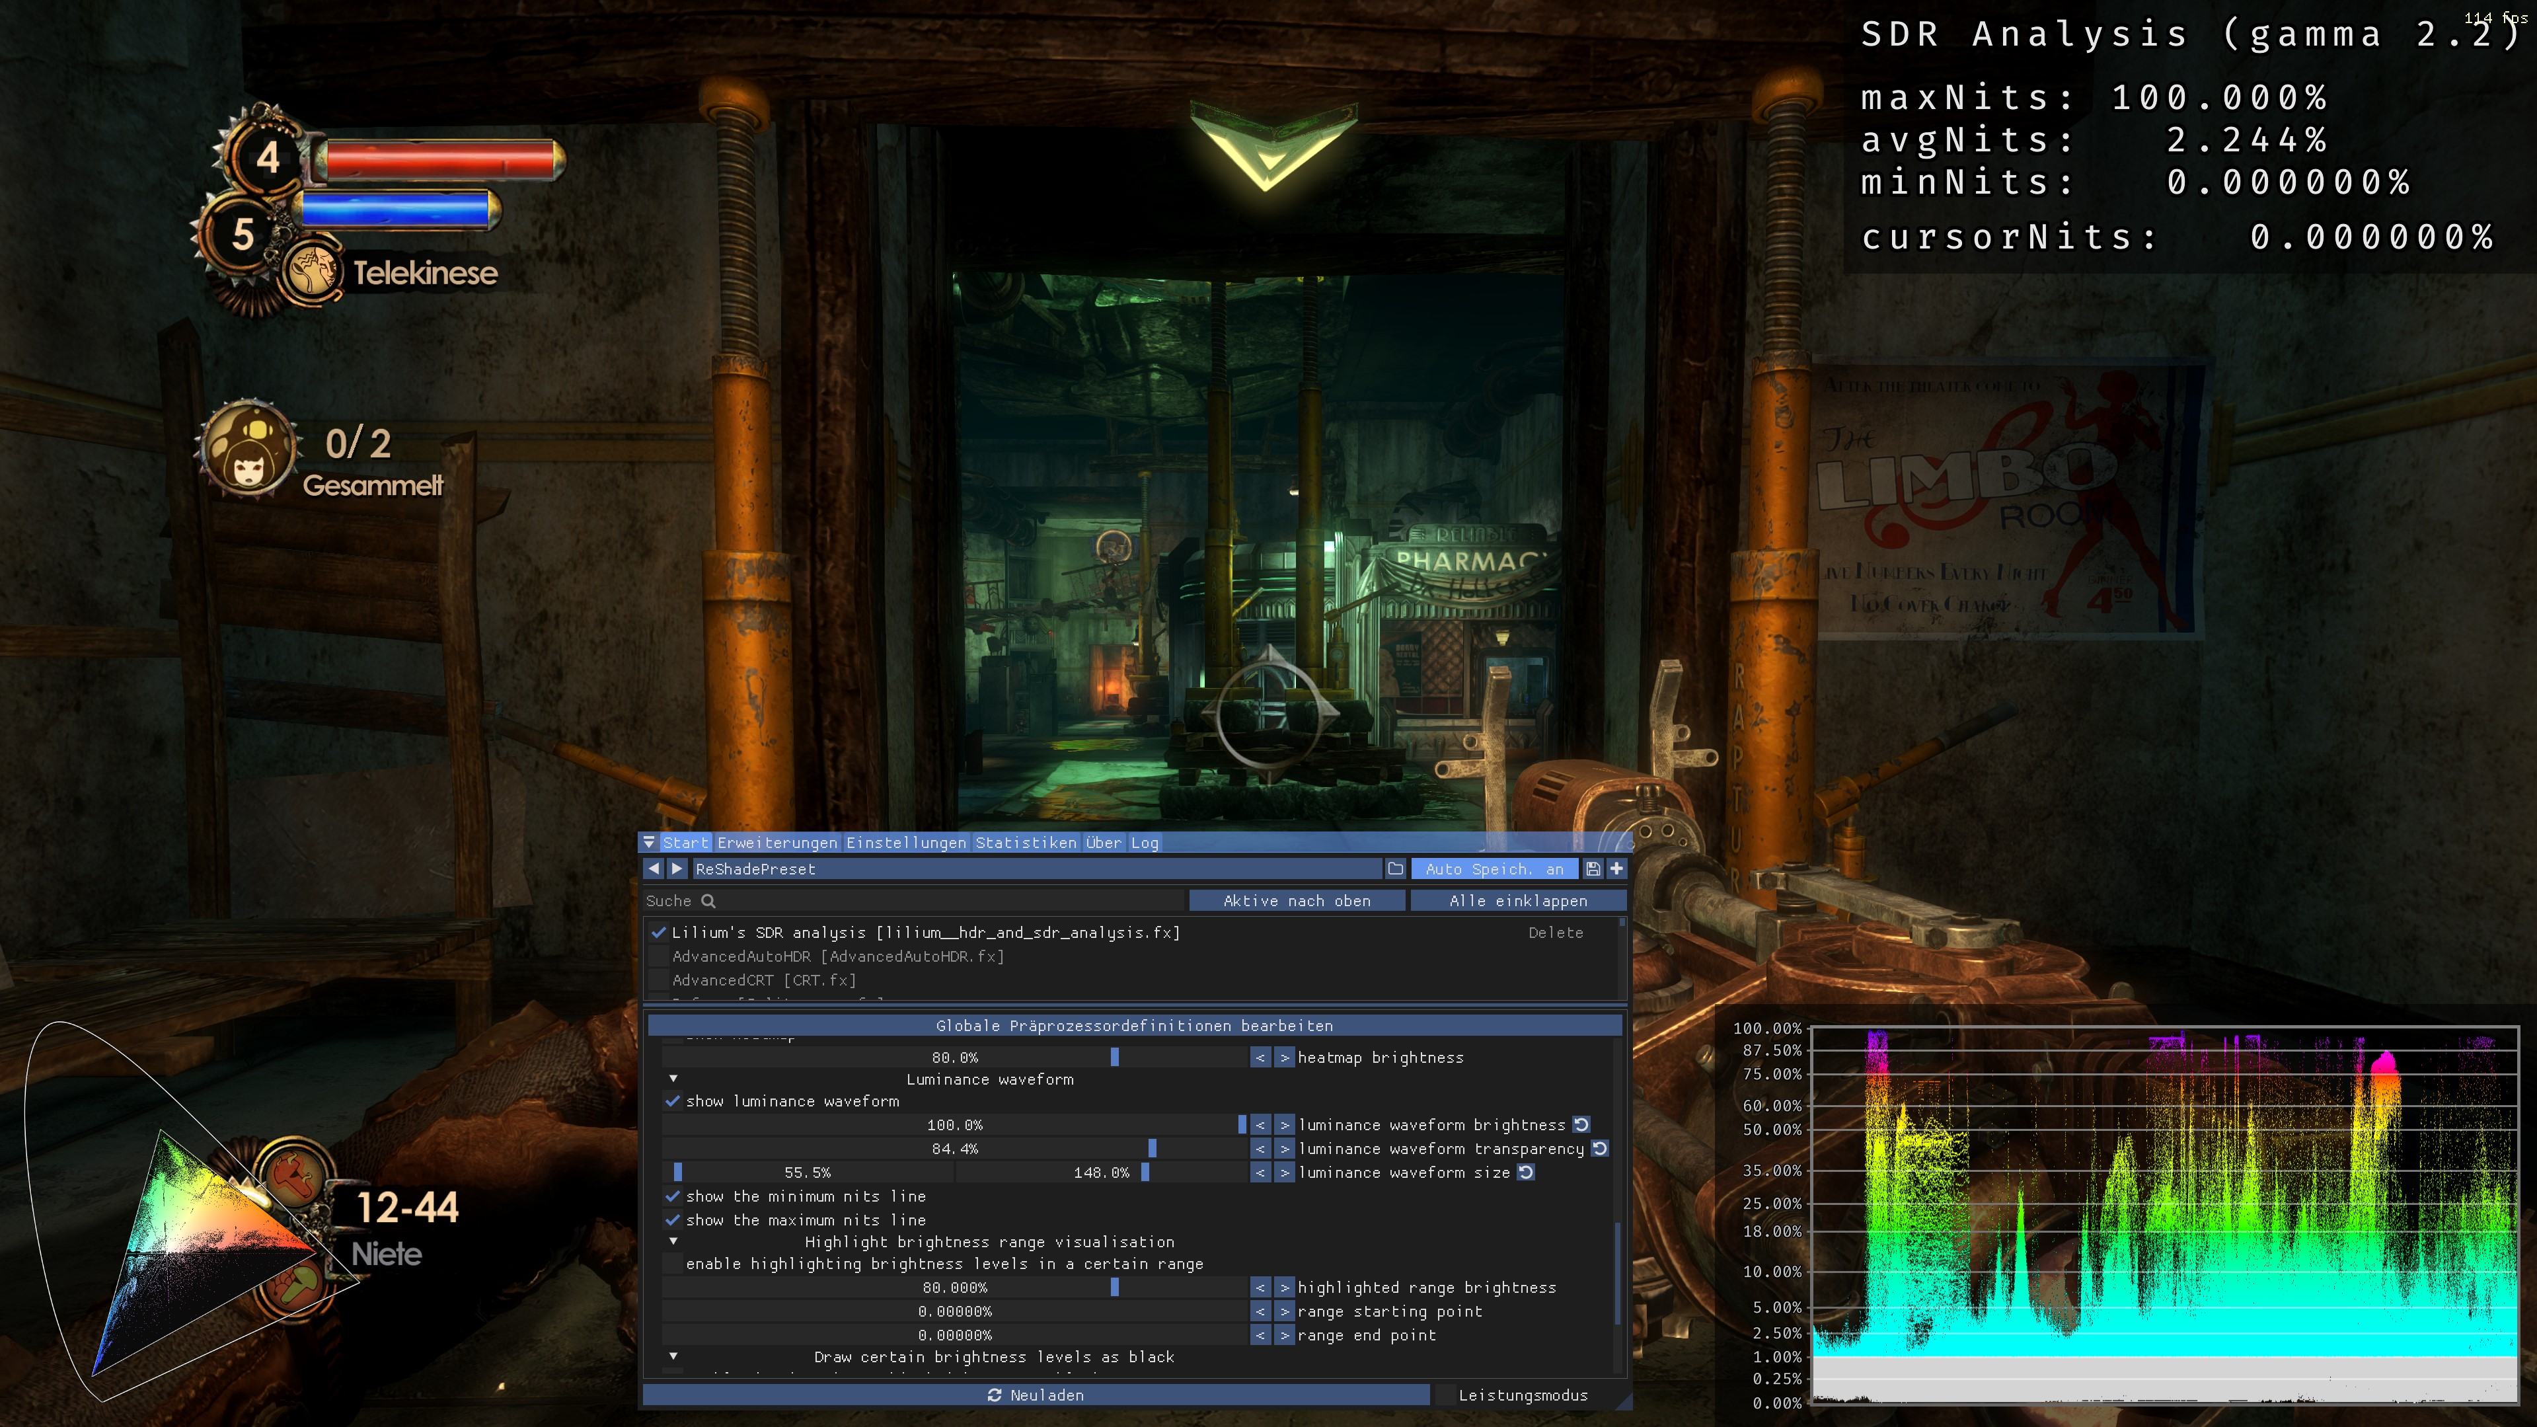Viewport: 2537px width, 1427px height.
Task: Collapse the Luminance waveform section
Action: click(673, 1079)
